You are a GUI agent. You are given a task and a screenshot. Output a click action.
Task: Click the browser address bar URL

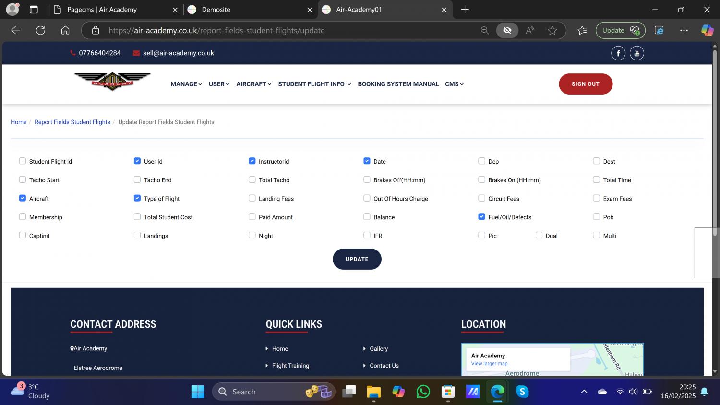pos(216,30)
